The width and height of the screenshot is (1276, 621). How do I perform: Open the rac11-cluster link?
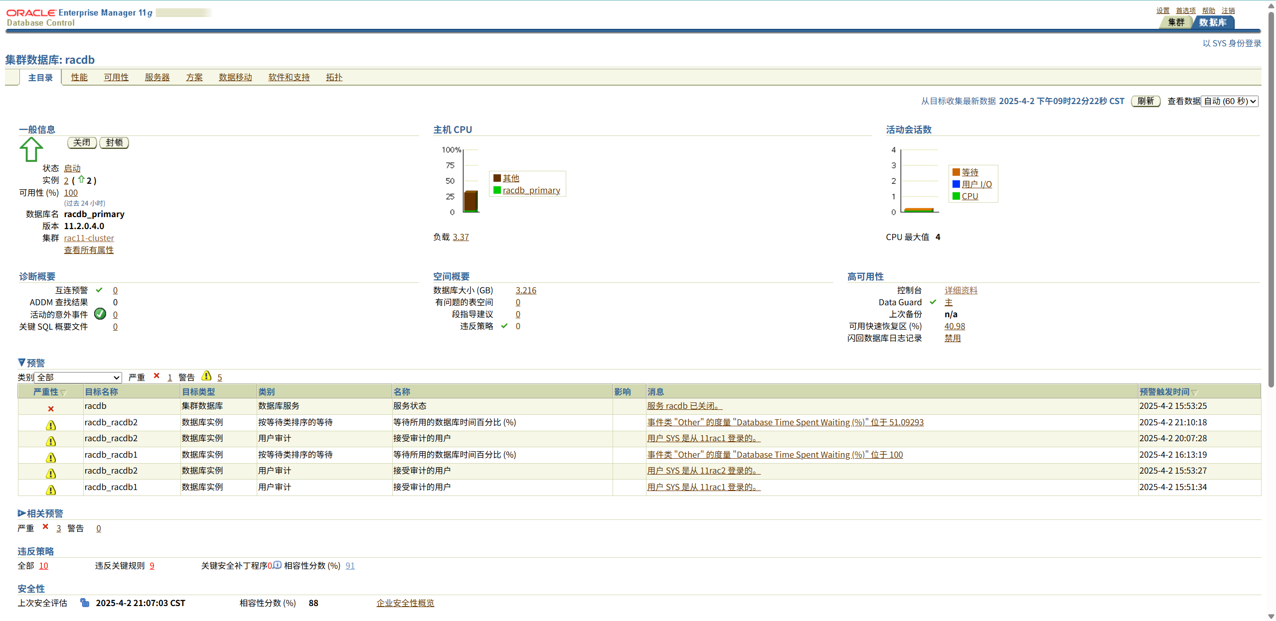(89, 238)
